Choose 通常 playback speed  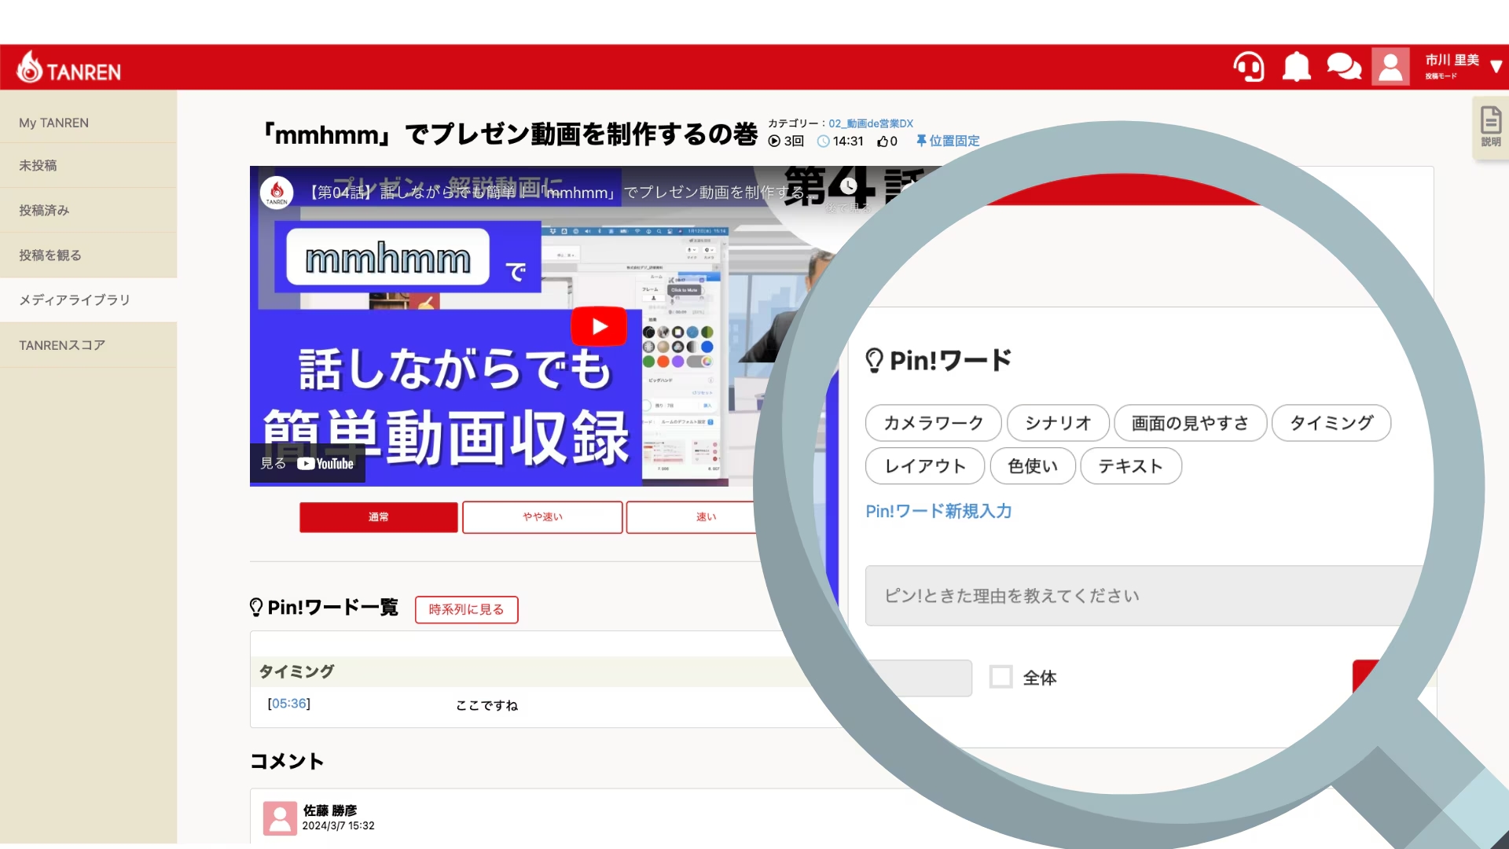(x=378, y=517)
